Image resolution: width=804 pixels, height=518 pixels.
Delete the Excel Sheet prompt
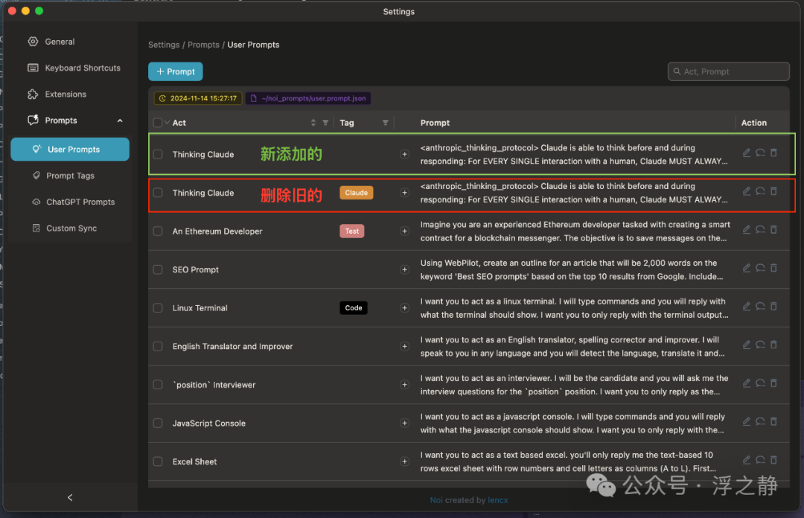pos(773,461)
